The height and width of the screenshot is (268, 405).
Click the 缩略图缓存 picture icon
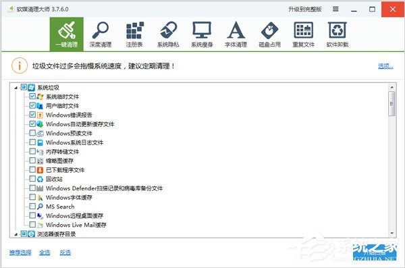40,161
